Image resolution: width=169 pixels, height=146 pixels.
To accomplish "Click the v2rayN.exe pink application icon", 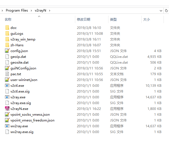I will 7,109.
